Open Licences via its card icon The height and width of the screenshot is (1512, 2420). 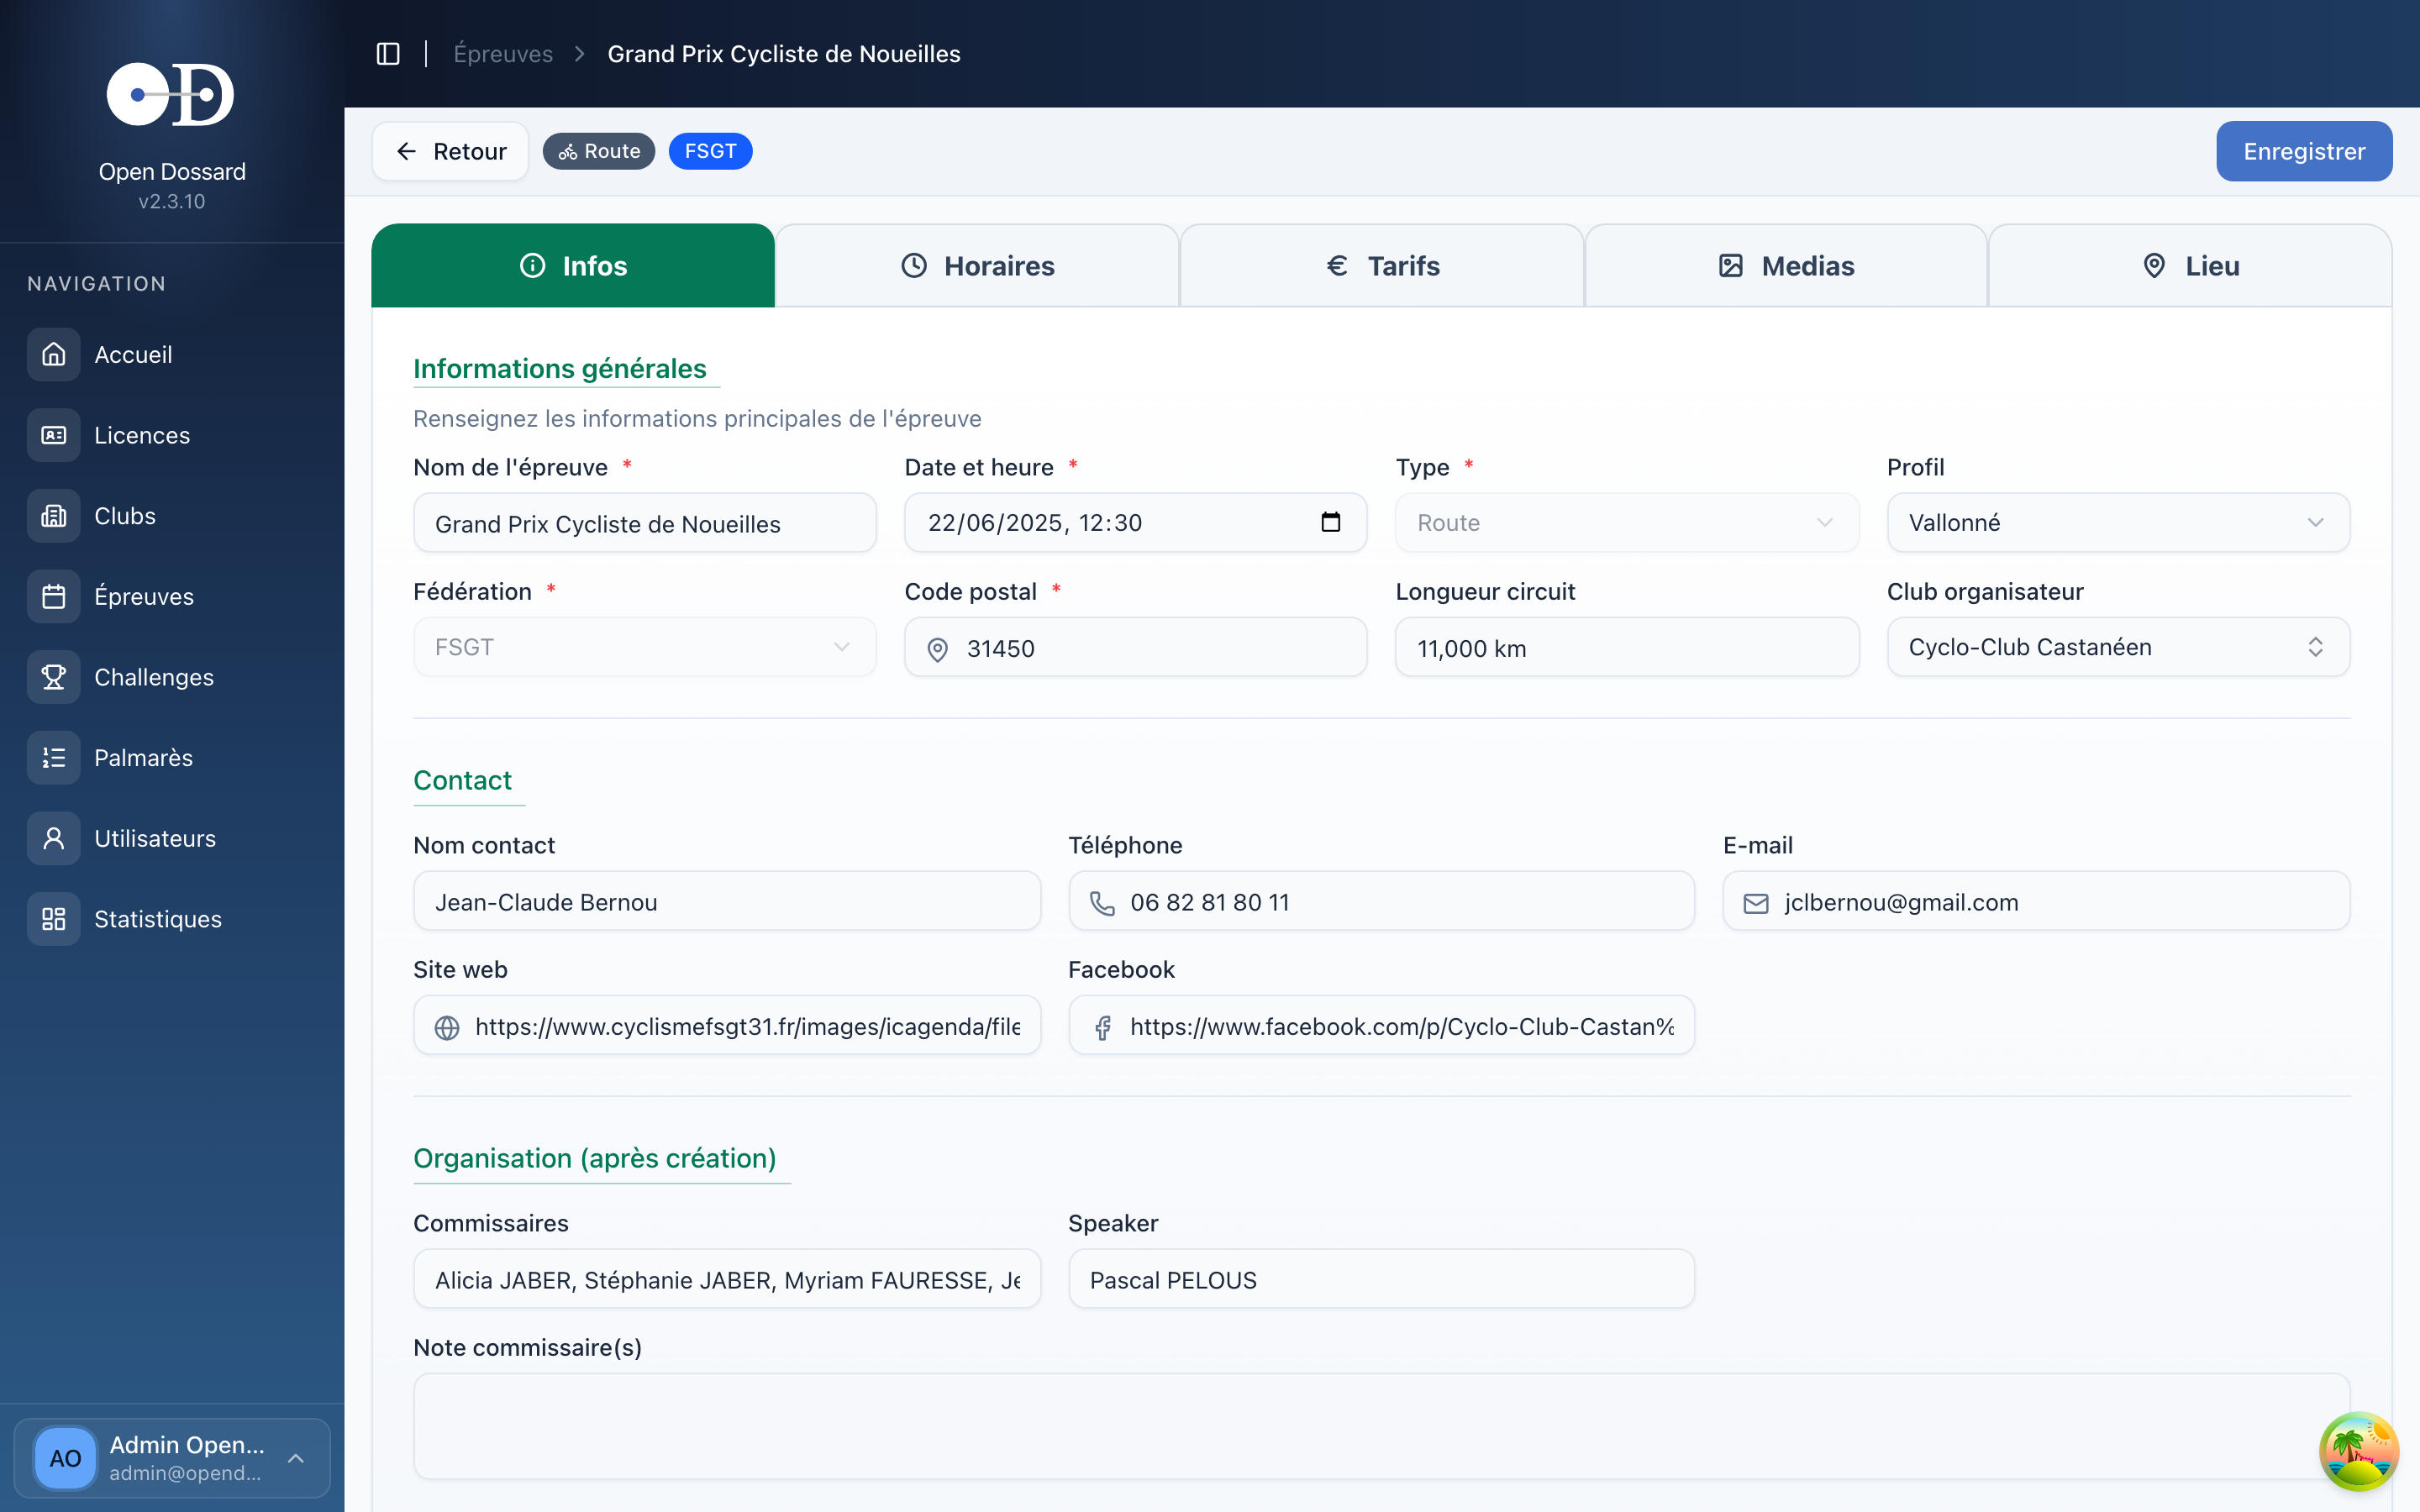click(54, 435)
